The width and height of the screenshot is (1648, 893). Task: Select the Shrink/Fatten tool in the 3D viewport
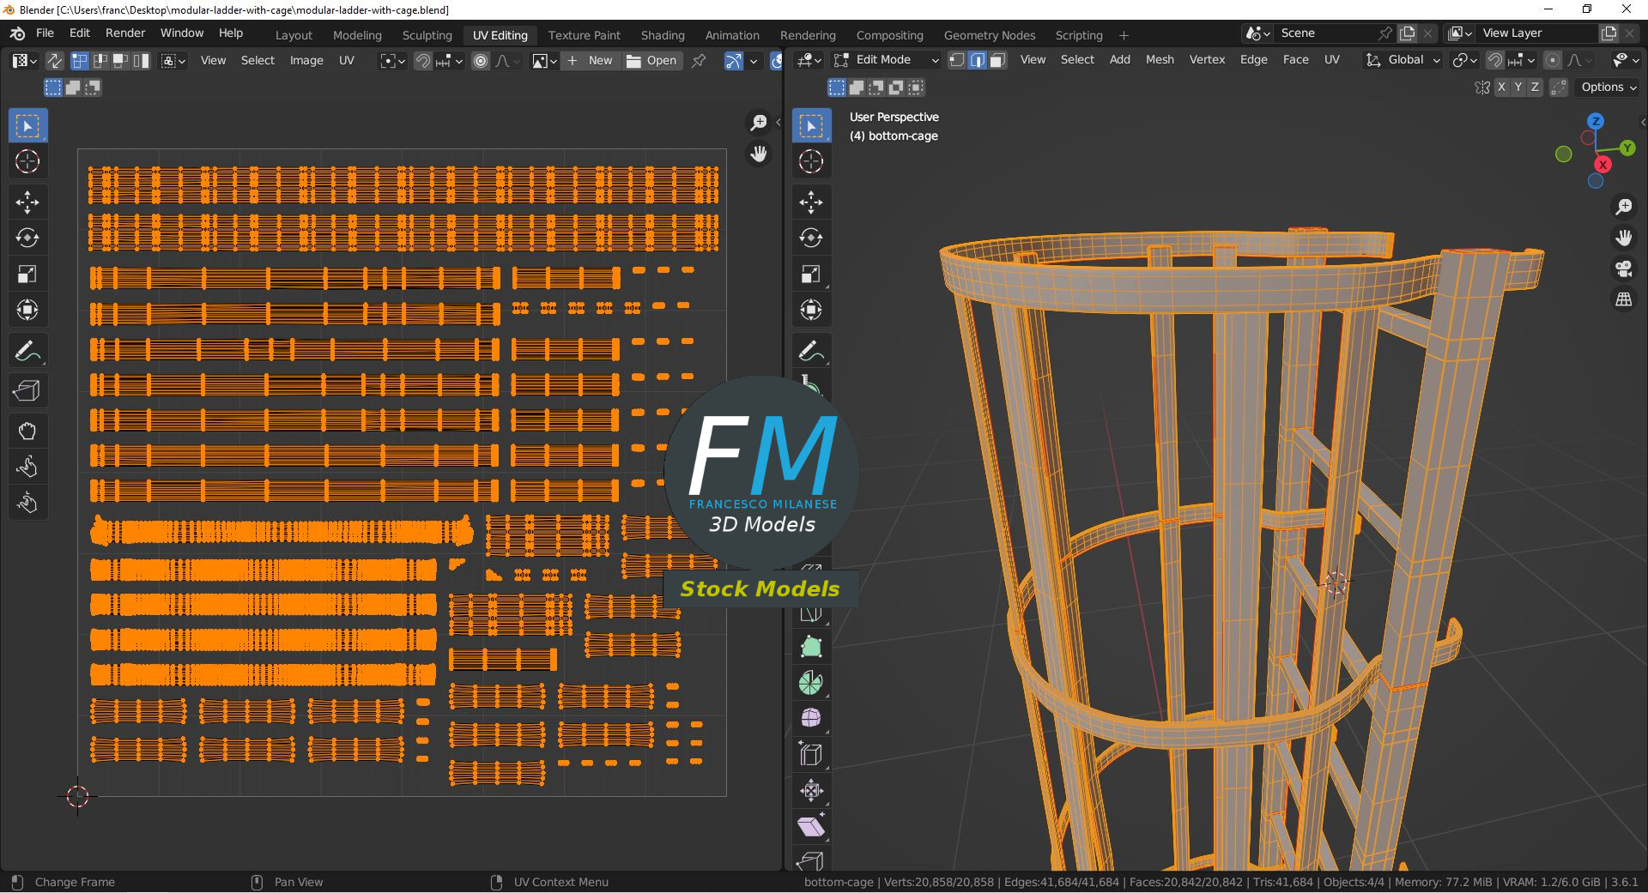(811, 791)
